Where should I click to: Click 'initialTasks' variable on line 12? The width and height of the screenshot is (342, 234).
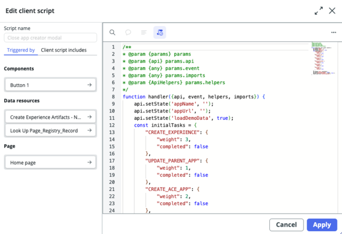[x=168, y=125]
